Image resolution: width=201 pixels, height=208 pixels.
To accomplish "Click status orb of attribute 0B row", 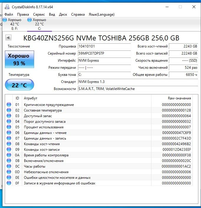I will pos(9,160).
